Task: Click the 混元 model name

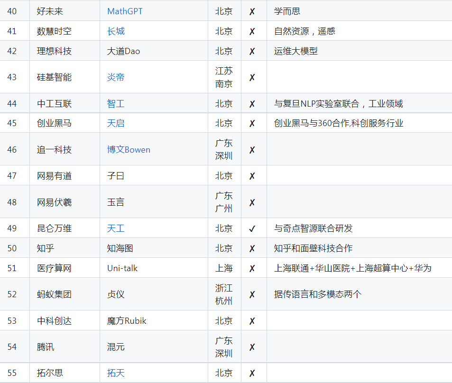Action: 116,347
